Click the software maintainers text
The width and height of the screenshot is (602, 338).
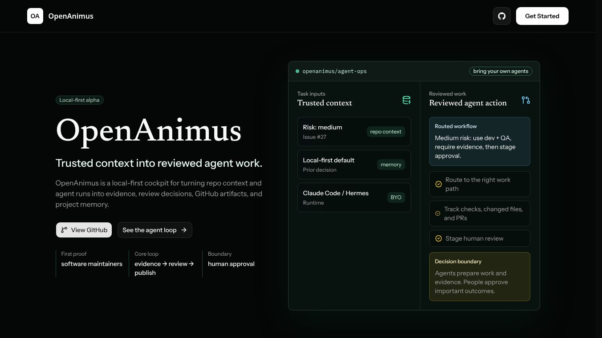coord(92,264)
